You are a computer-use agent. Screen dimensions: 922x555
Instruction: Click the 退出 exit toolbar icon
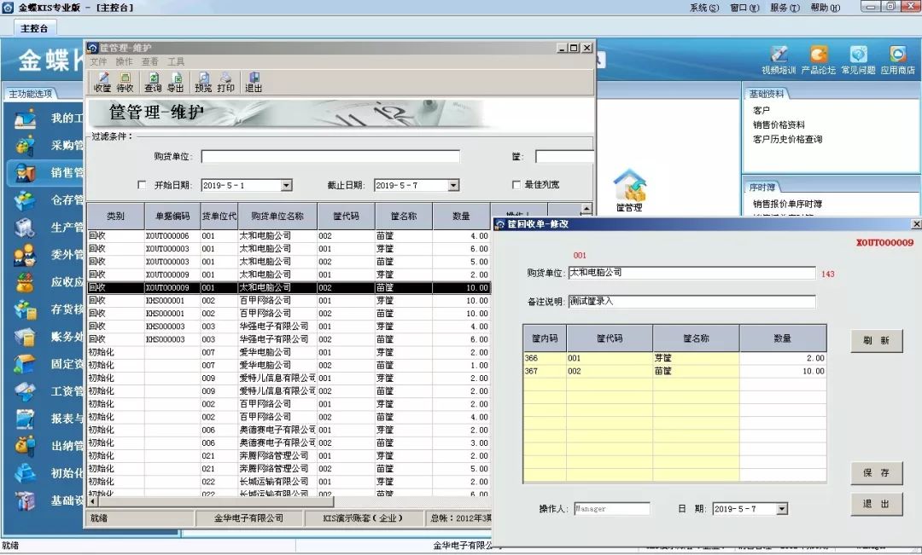pyautogui.click(x=254, y=82)
